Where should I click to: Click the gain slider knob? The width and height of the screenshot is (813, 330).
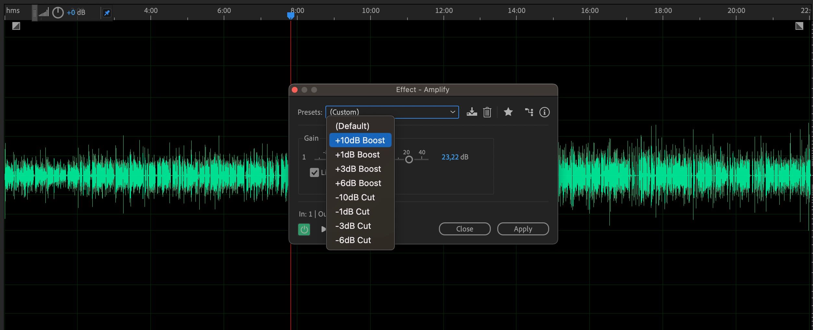[409, 159]
